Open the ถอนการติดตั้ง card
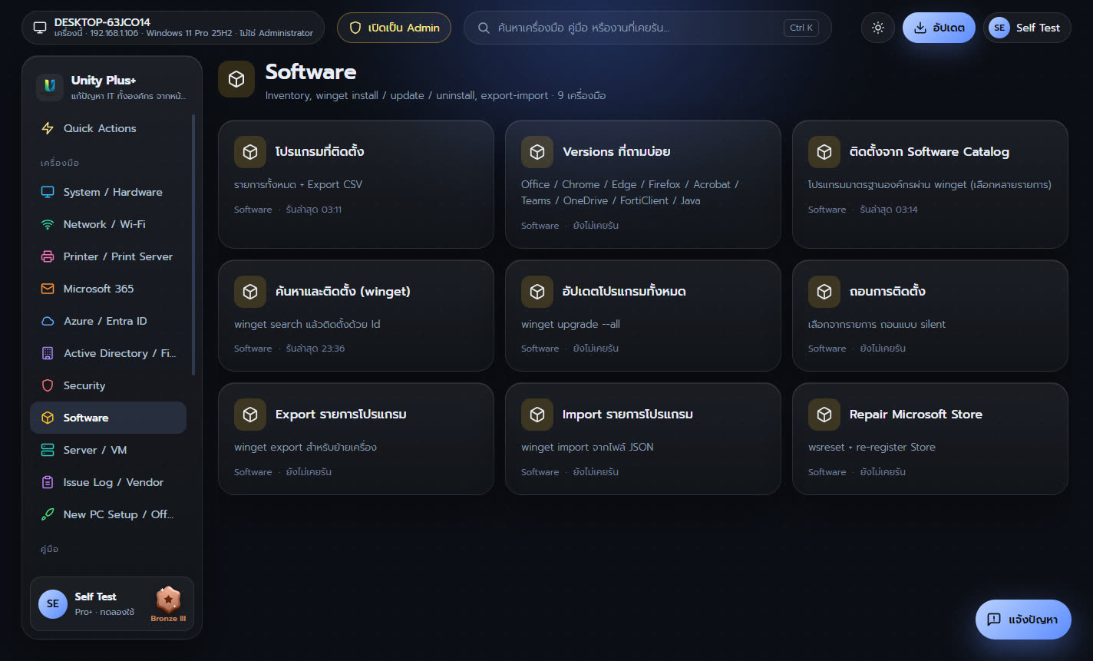1093x661 pixels. (x=930, y=316)
